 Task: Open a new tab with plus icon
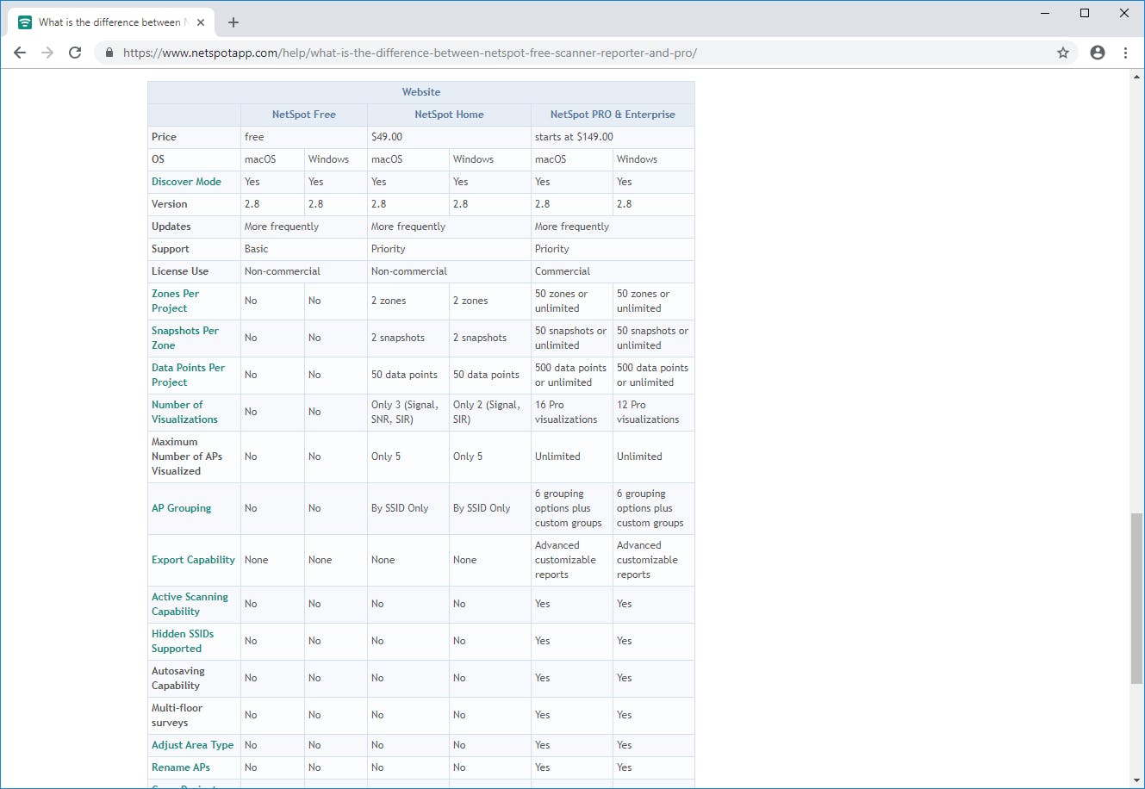pos(233,22)
